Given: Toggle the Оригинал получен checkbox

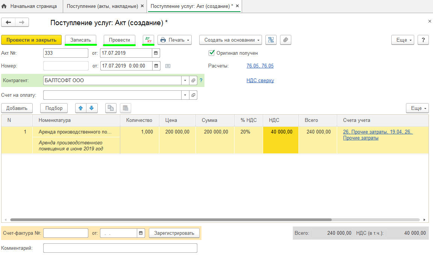Looking at the screenshot, I should pos(212,53).
